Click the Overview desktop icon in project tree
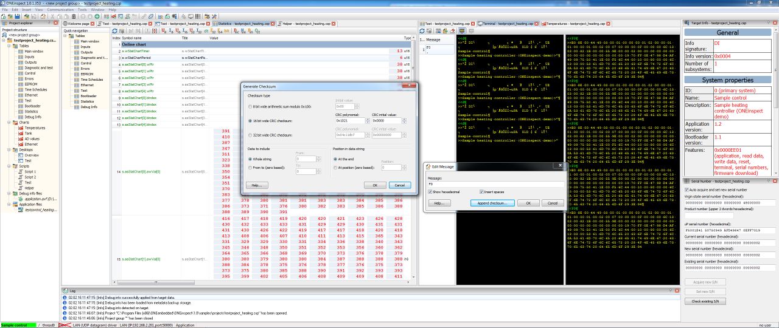Viewport: 779px width, 328px height. [x=21, y=155]
